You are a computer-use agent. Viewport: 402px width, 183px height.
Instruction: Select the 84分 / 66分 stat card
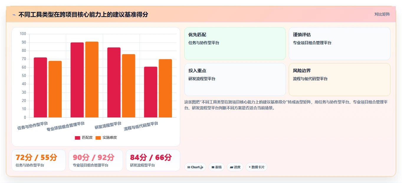(x=153, y=160)
